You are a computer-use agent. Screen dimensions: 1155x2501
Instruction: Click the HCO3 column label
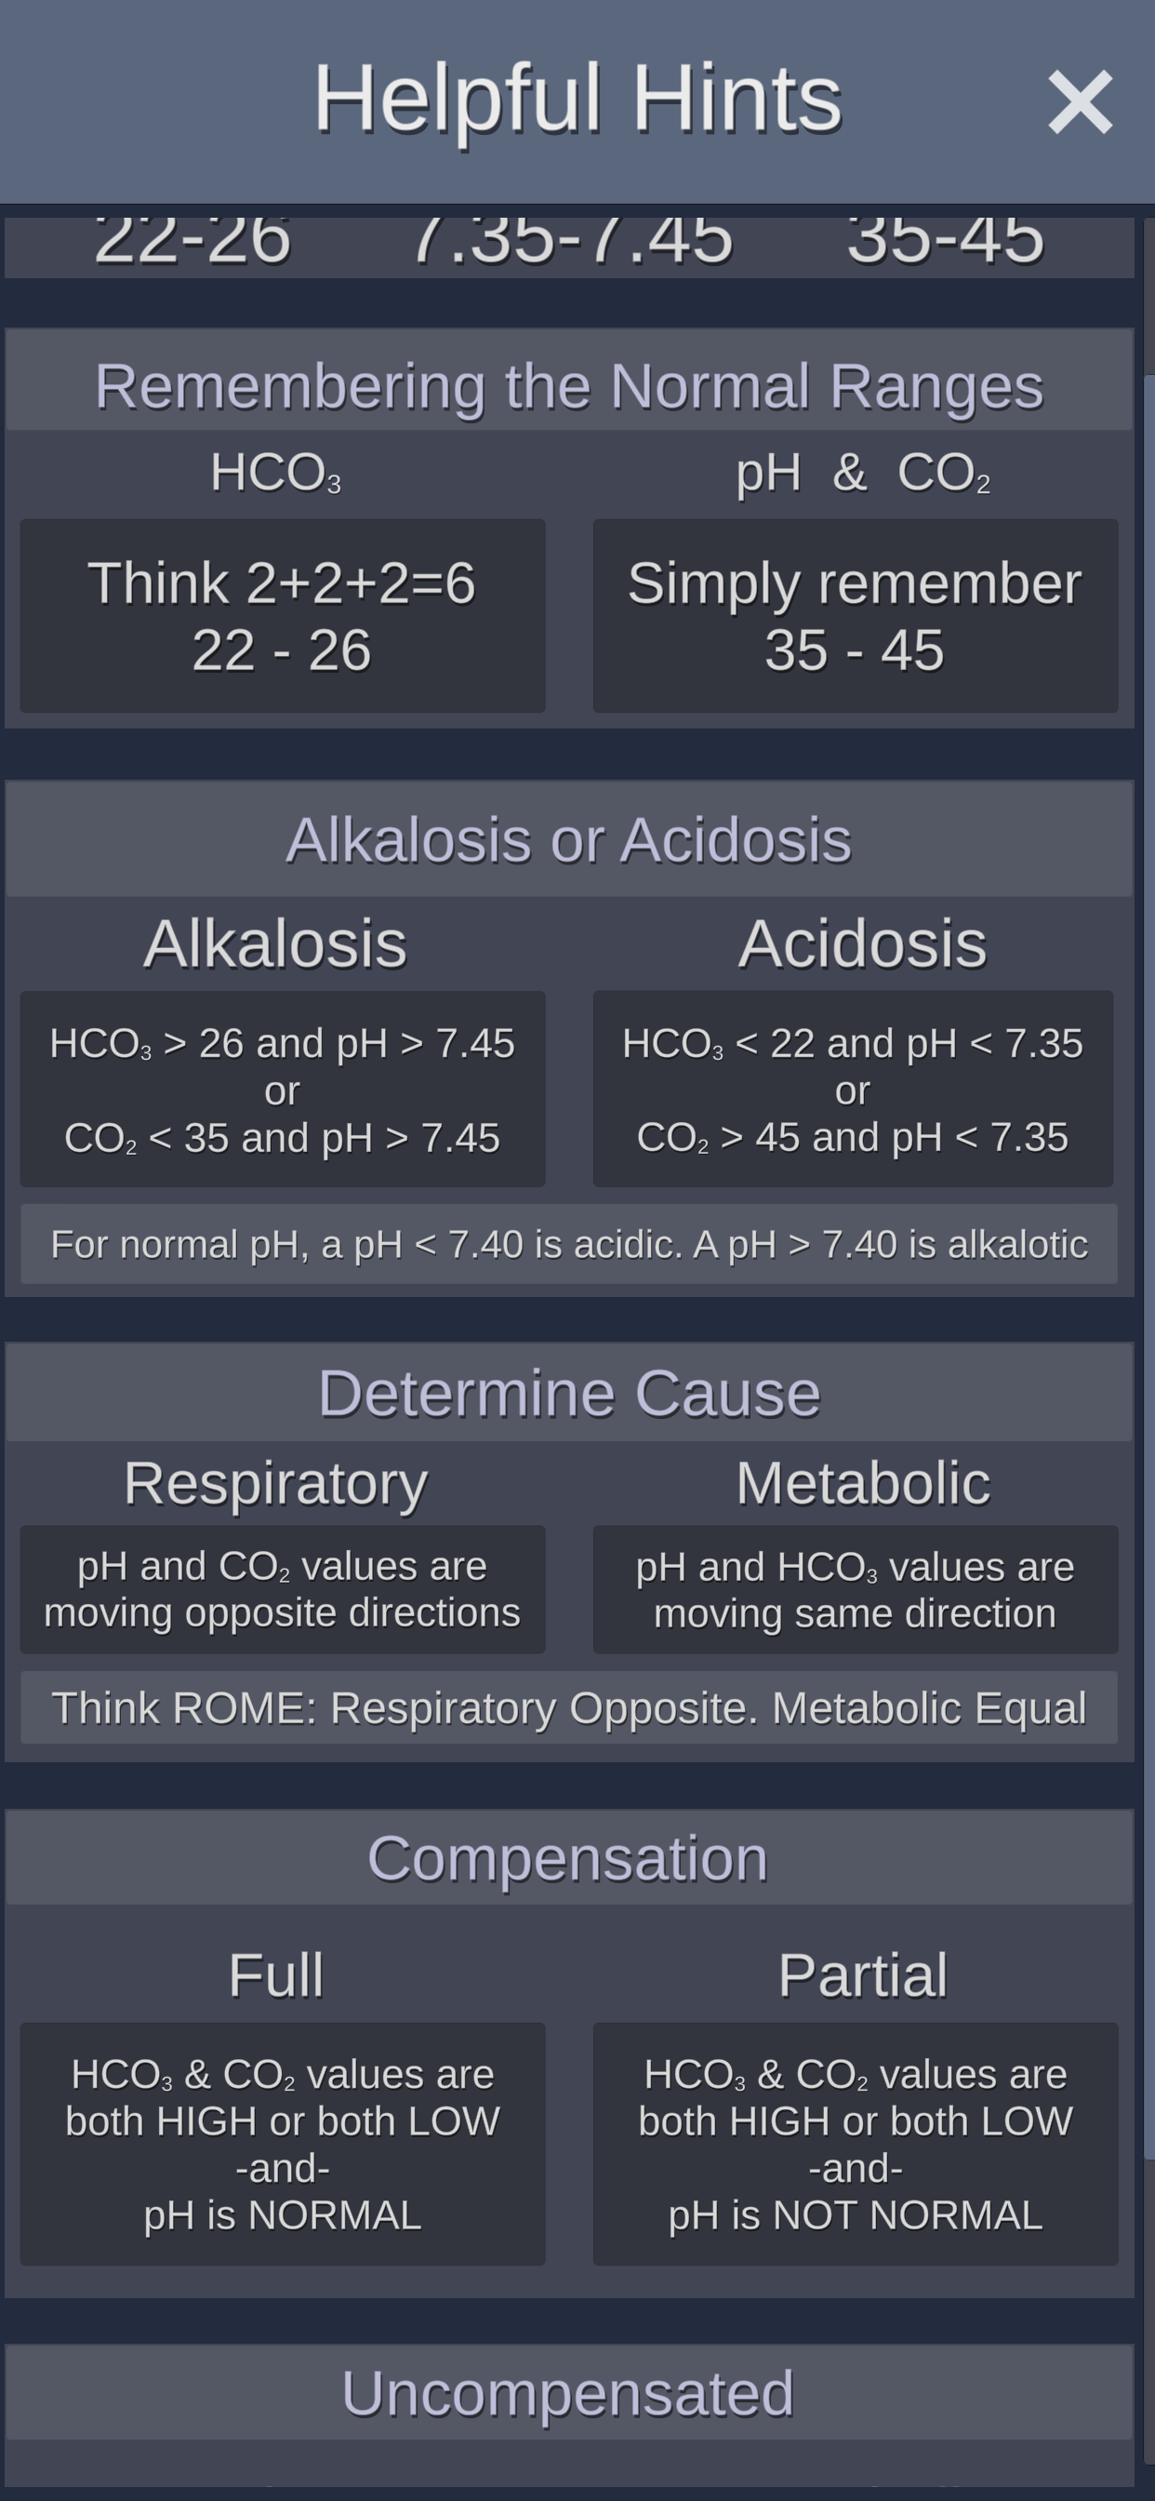[x=275, y=474]
